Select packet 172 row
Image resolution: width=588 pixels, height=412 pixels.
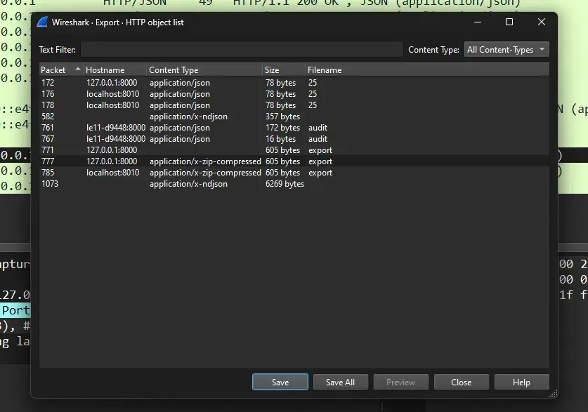coord(294,83)
